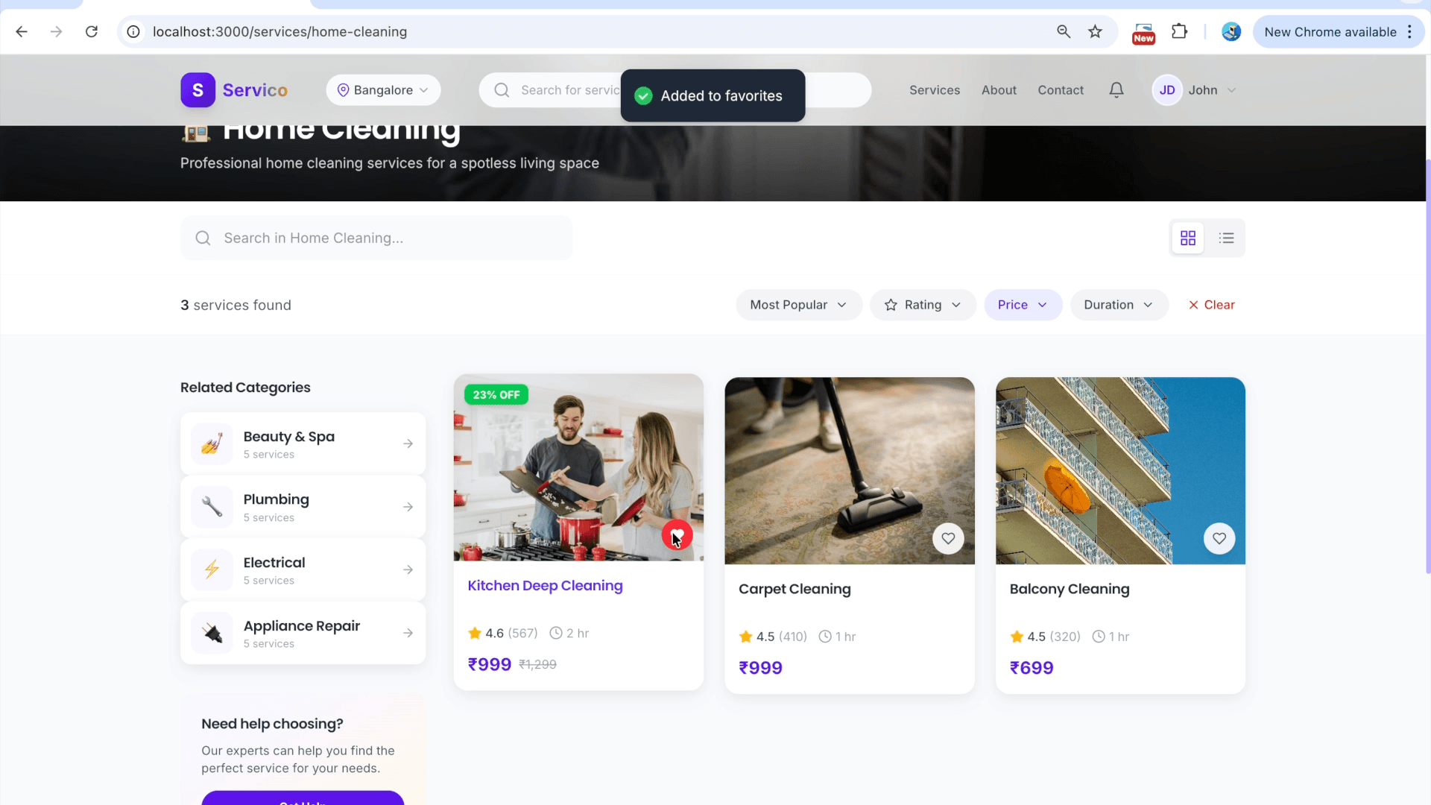The height and width of the screenshot is (805, 1431).
Task: Unfavorite the Kitchen Deep Cleaning service
Action: point(677,535)
